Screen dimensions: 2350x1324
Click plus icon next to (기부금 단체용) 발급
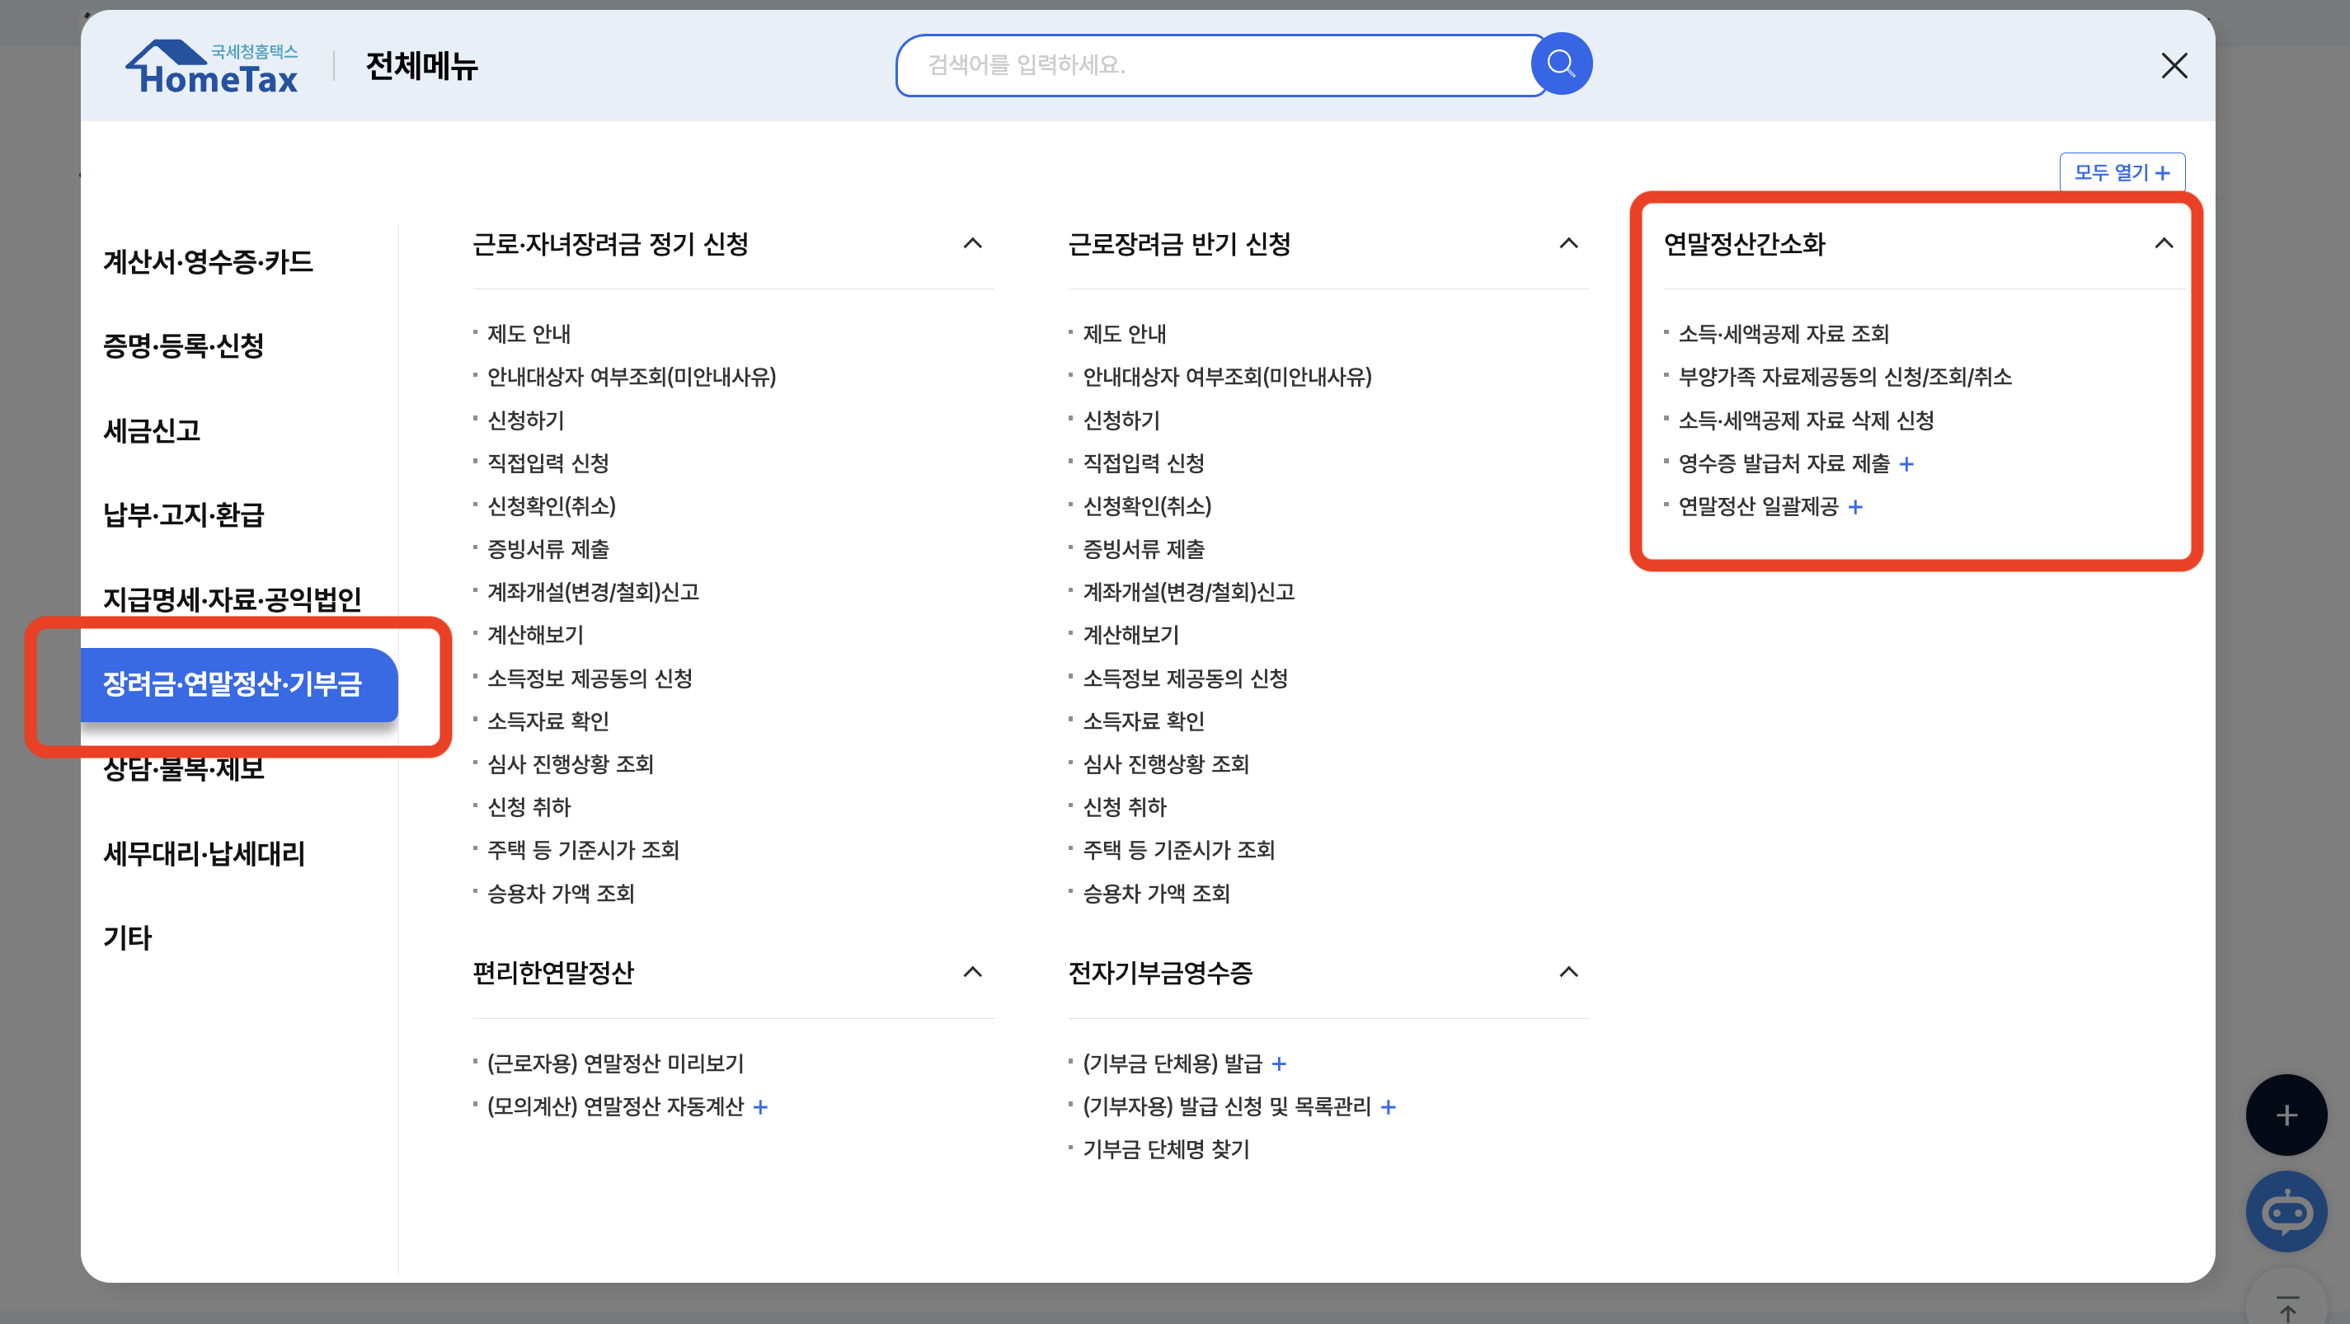pyautogui.click(x=1279, y=1064)
